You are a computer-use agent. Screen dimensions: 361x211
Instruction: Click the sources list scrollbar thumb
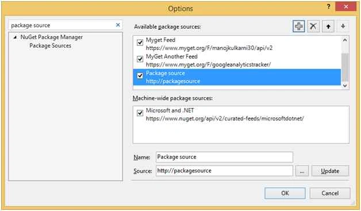(345, 67)
